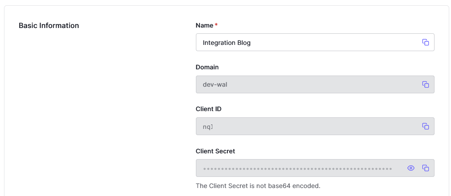Click the hidden secret dots

click(x=297, y=168)
